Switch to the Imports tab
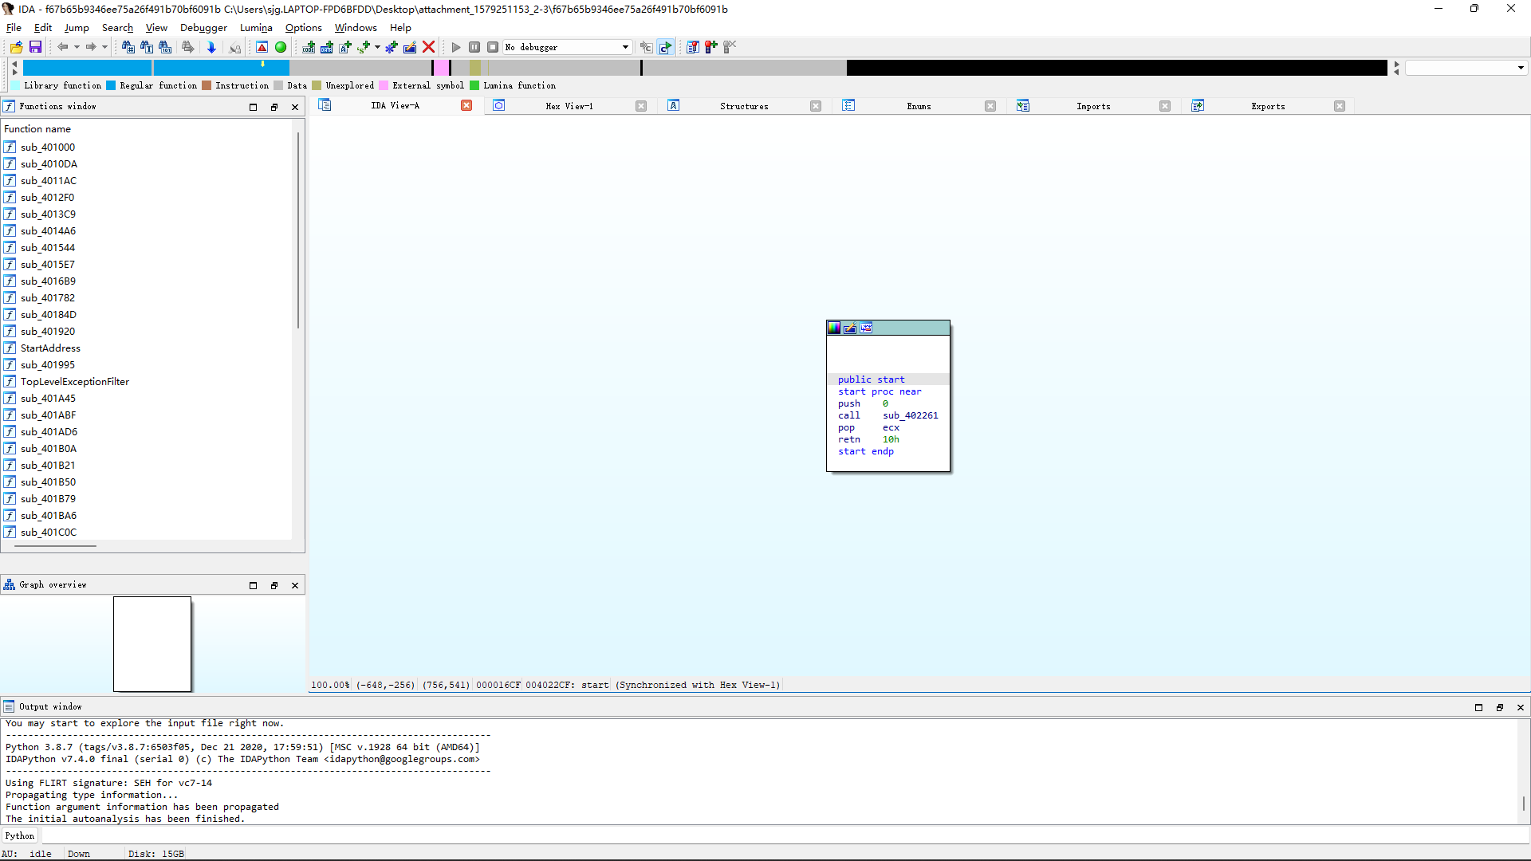The image size is (1531, 861). (1092, 106)
